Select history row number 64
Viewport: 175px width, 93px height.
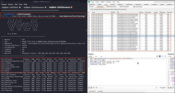pyautogui.click(x=131, y=50)
